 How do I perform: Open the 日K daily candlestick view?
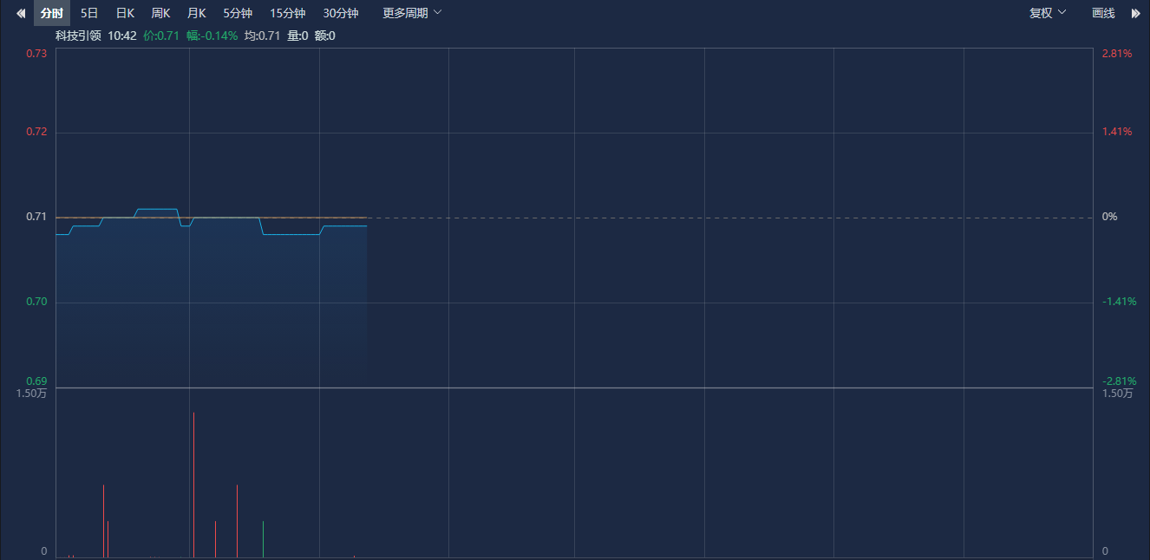click(125, 13)
